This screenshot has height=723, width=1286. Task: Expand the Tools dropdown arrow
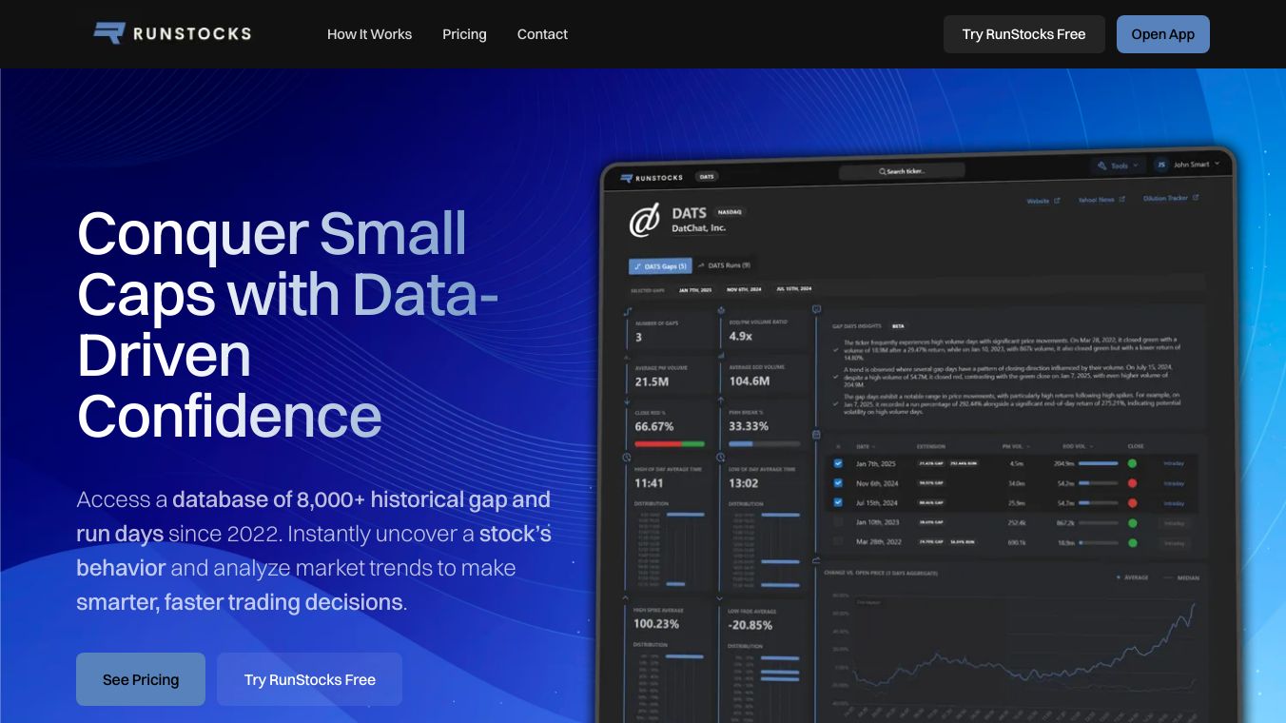1135,166
